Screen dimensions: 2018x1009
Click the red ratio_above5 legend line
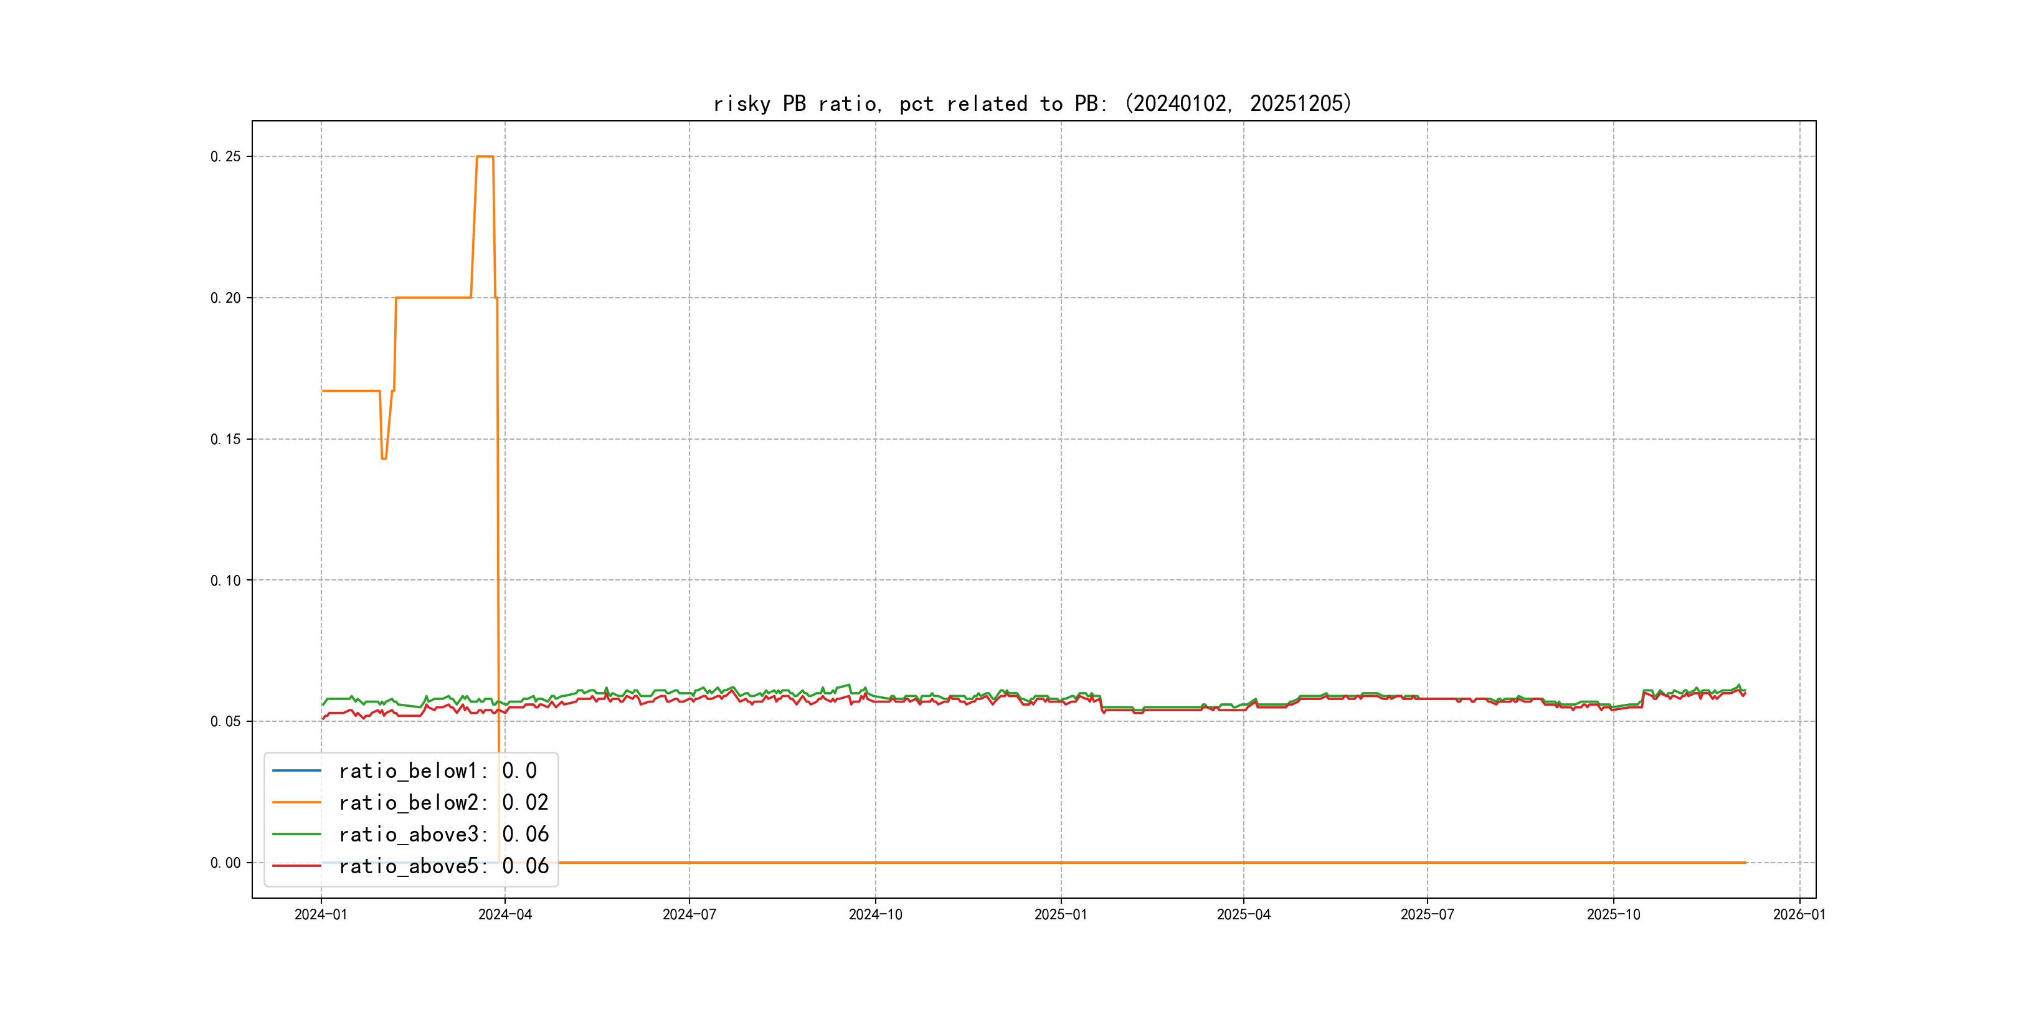296,866
